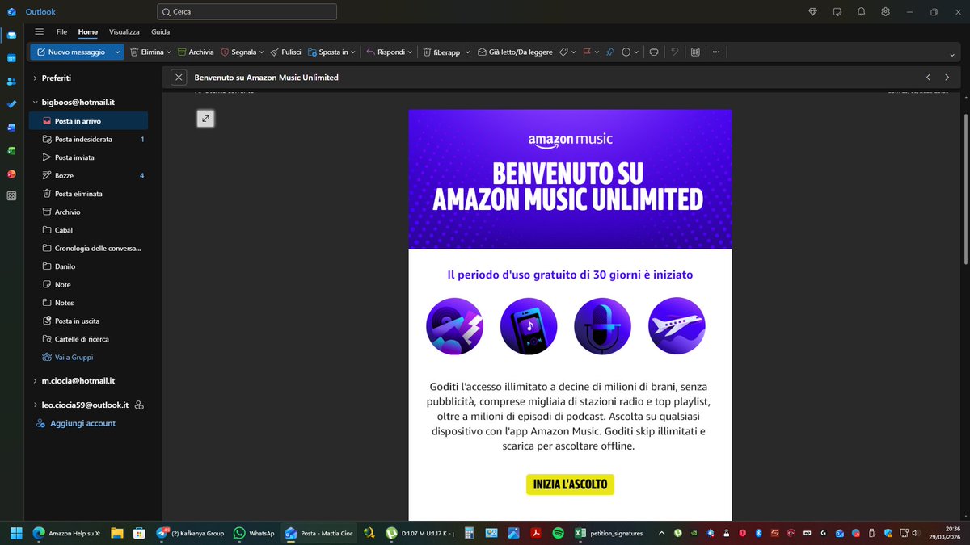Open the More apps grid icon

11,196
